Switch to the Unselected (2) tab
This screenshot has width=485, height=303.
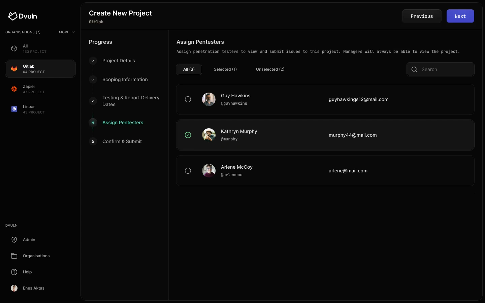pyautogui.click(x=270, y=69)
